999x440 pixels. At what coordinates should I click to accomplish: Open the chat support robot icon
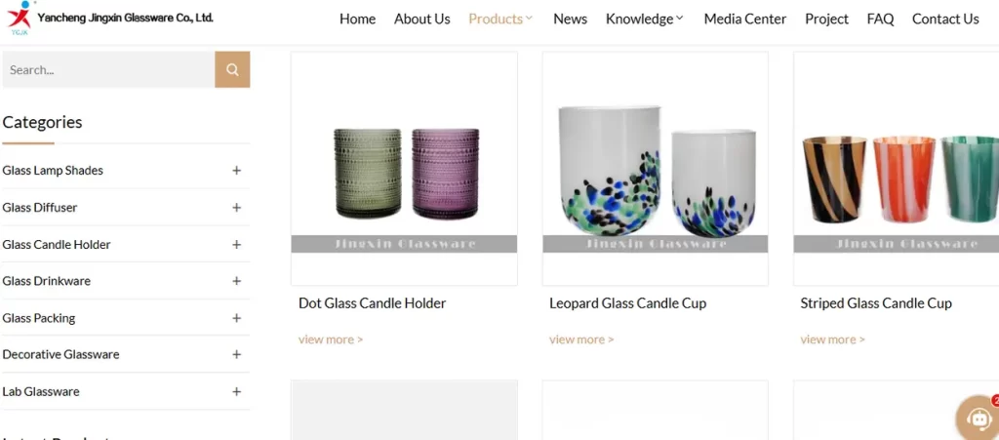click(978, 418)
